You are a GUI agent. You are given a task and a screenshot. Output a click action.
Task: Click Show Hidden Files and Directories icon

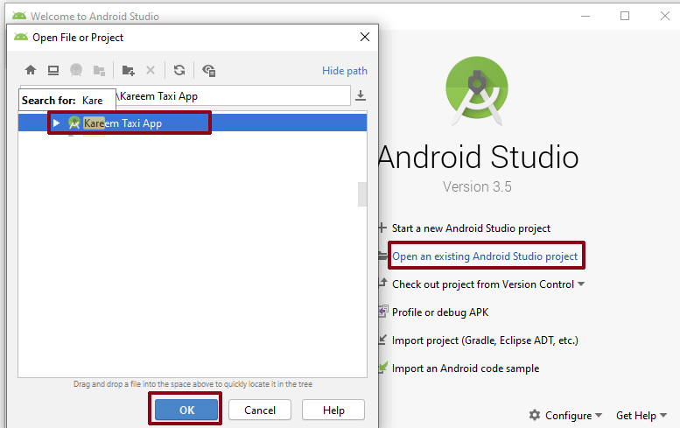[x=208, y=71]
